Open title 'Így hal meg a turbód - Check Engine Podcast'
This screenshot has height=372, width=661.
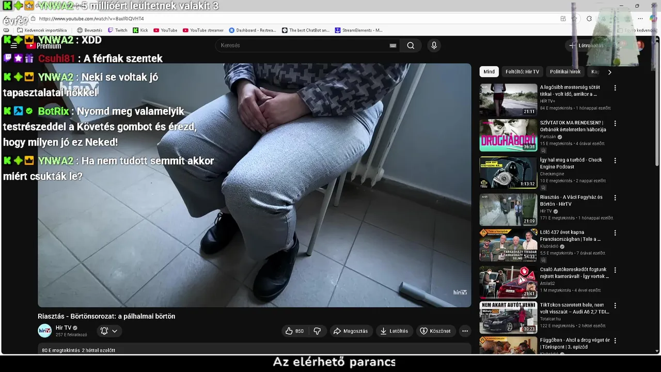point(571,164)
